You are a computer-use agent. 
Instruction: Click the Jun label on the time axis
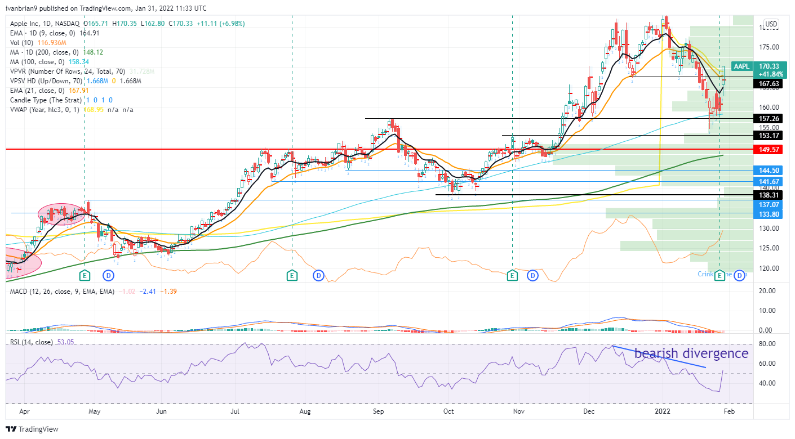click(x=162, y=412)
